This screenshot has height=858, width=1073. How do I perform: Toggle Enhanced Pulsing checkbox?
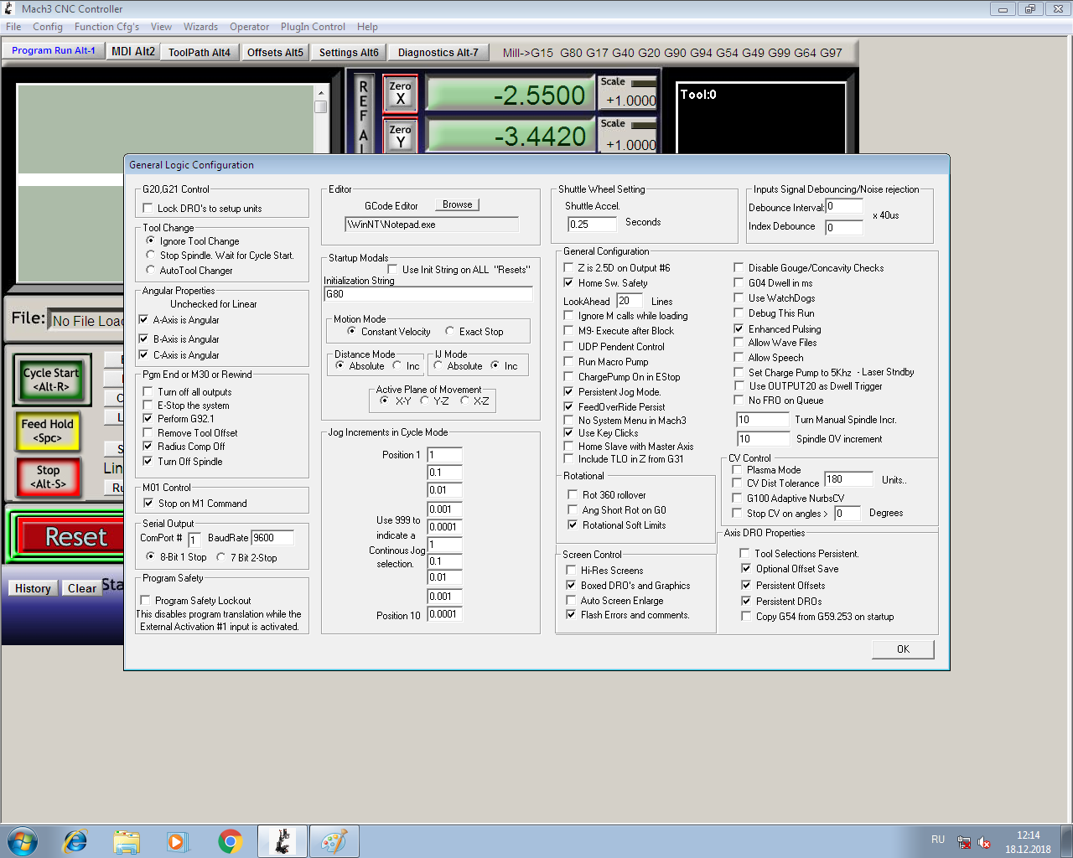tap(739, 329)
